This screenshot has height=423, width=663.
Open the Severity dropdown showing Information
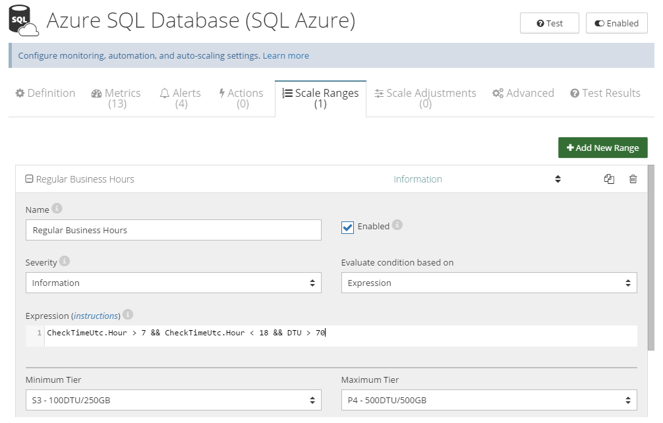[x=173, y=283]
